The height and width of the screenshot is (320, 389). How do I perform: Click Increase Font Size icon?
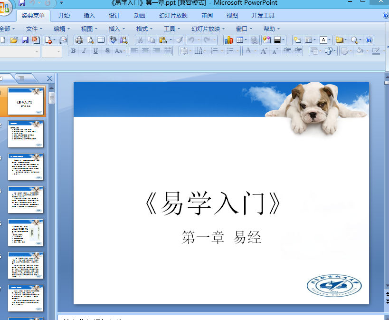(x=264, y=51)
